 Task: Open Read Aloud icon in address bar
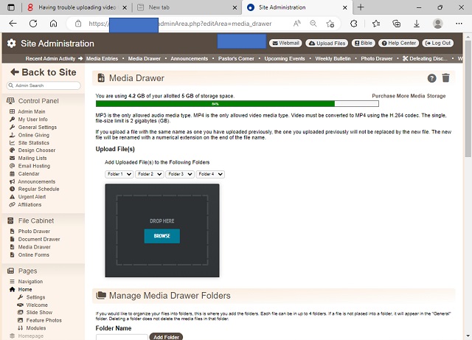[296, 24]
